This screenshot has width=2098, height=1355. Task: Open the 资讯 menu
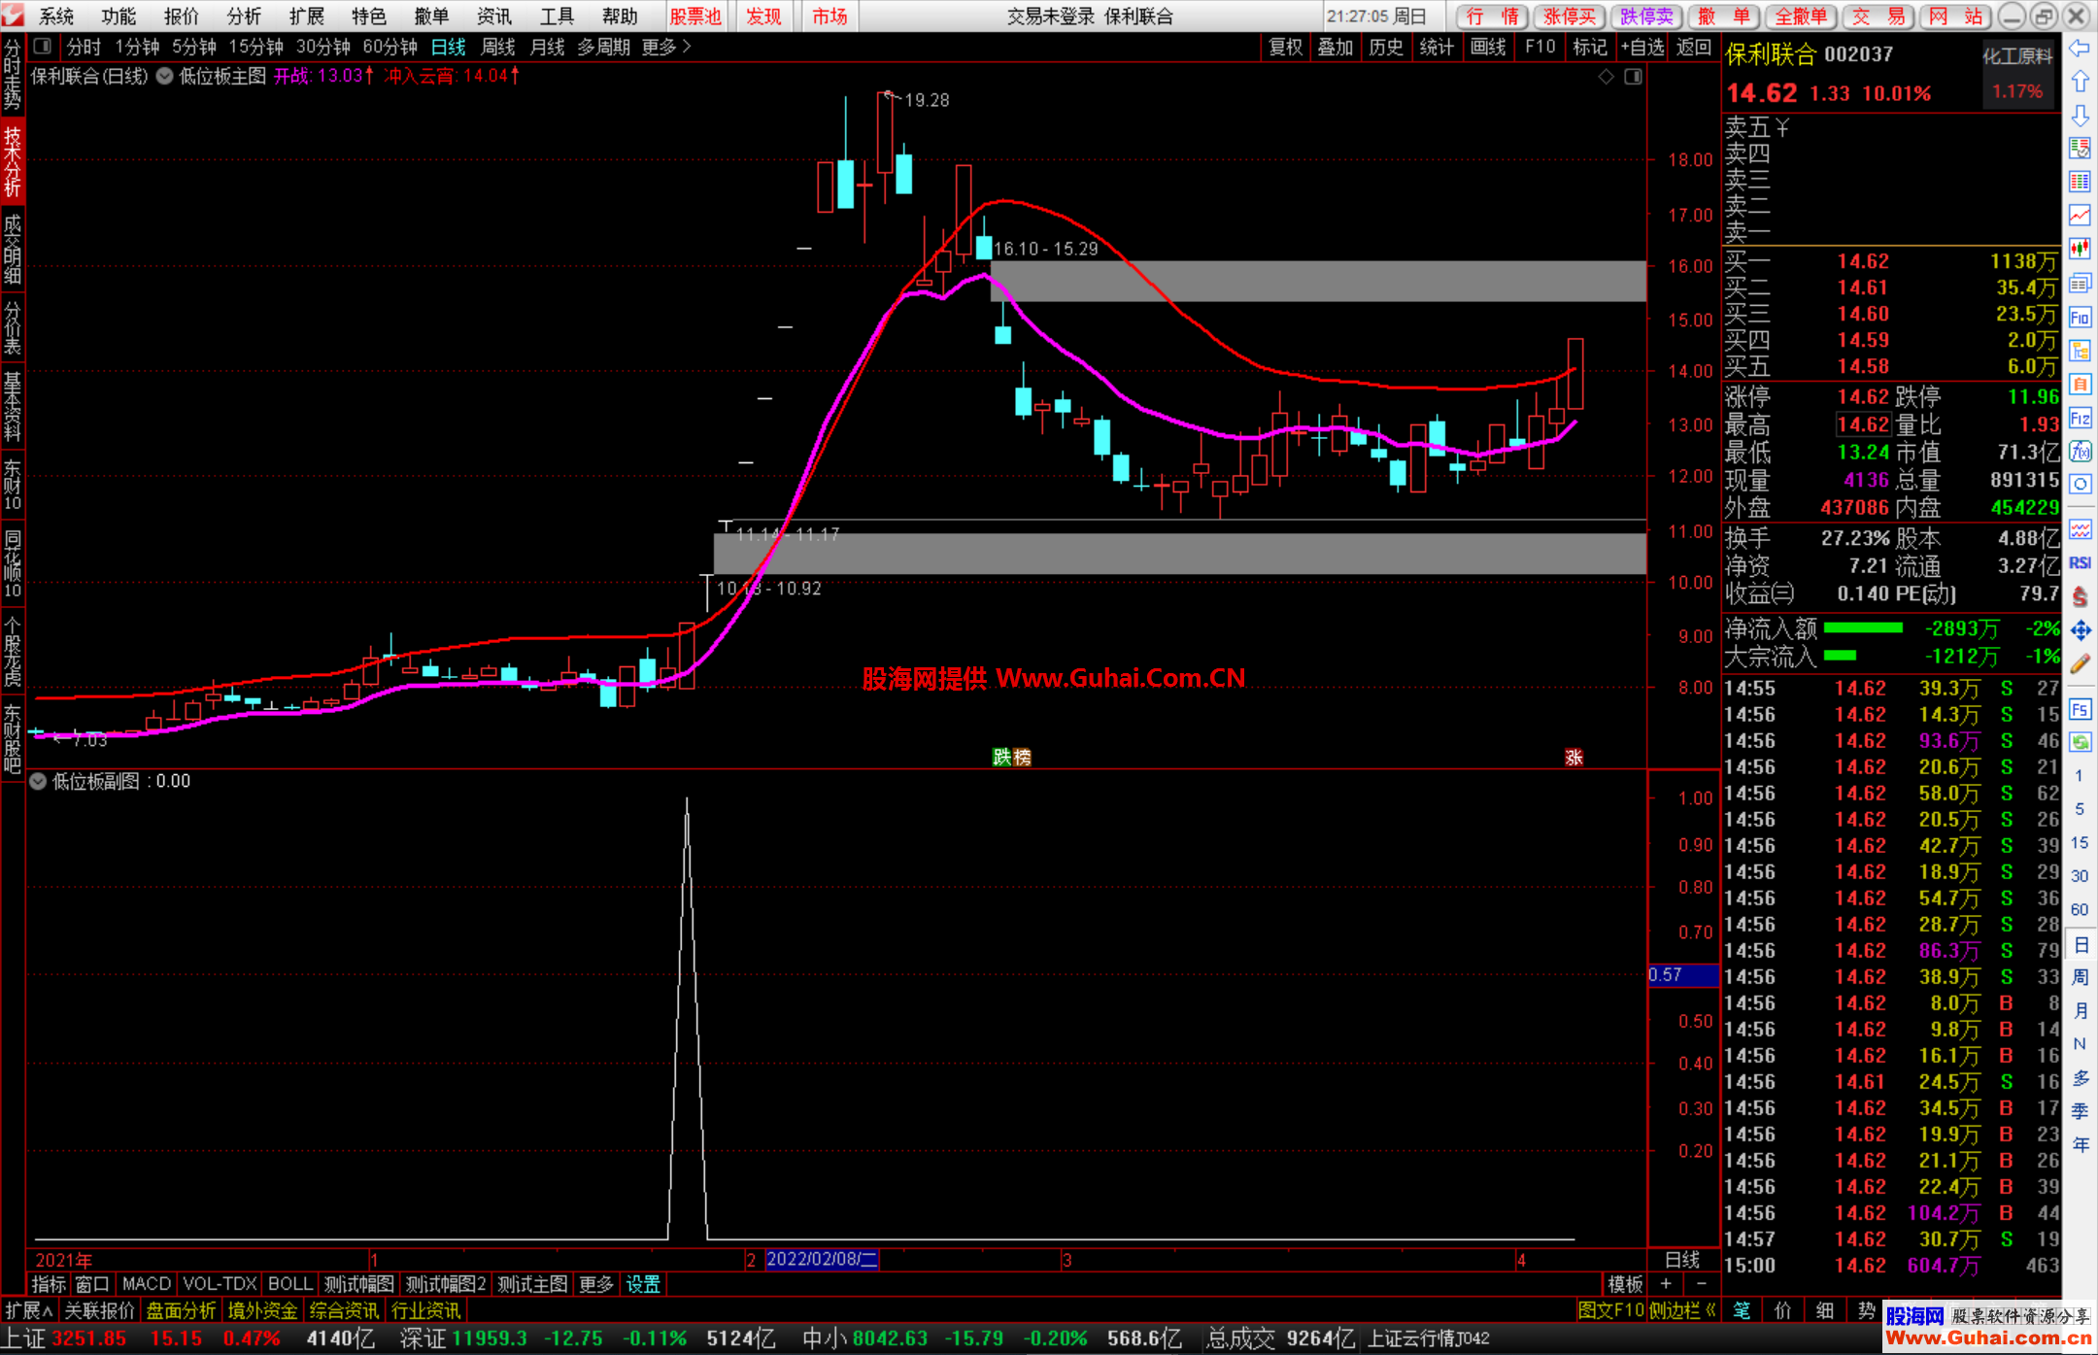[493, 17]
